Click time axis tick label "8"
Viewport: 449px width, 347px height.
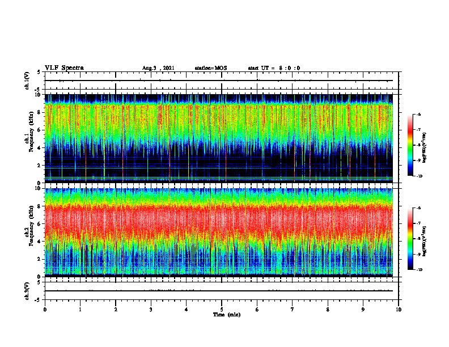(328, 310)
